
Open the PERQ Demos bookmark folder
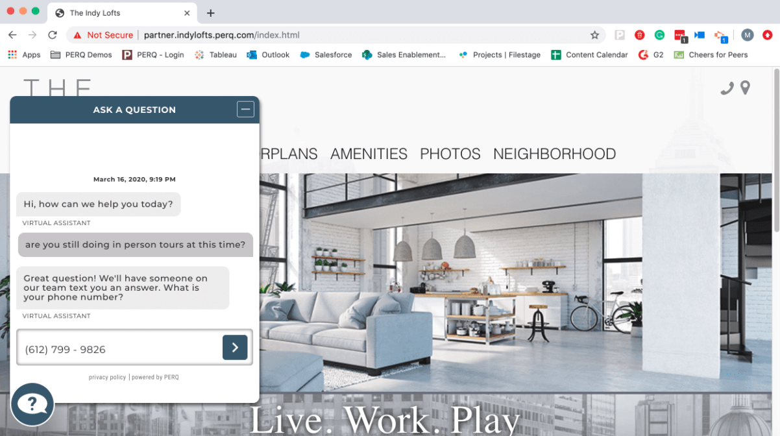81,55
